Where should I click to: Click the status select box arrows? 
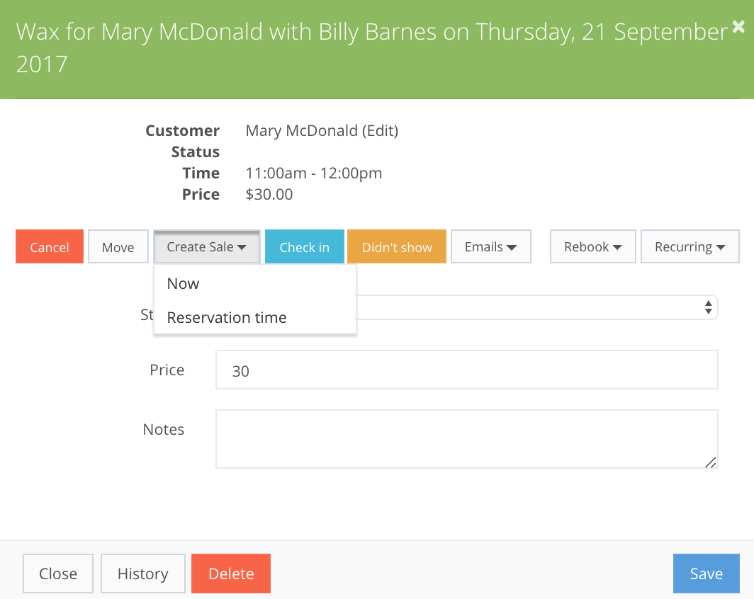(708, 307)
